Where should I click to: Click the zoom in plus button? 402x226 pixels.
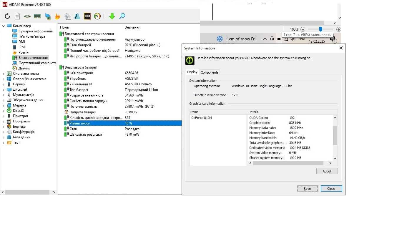pos(339,29)
